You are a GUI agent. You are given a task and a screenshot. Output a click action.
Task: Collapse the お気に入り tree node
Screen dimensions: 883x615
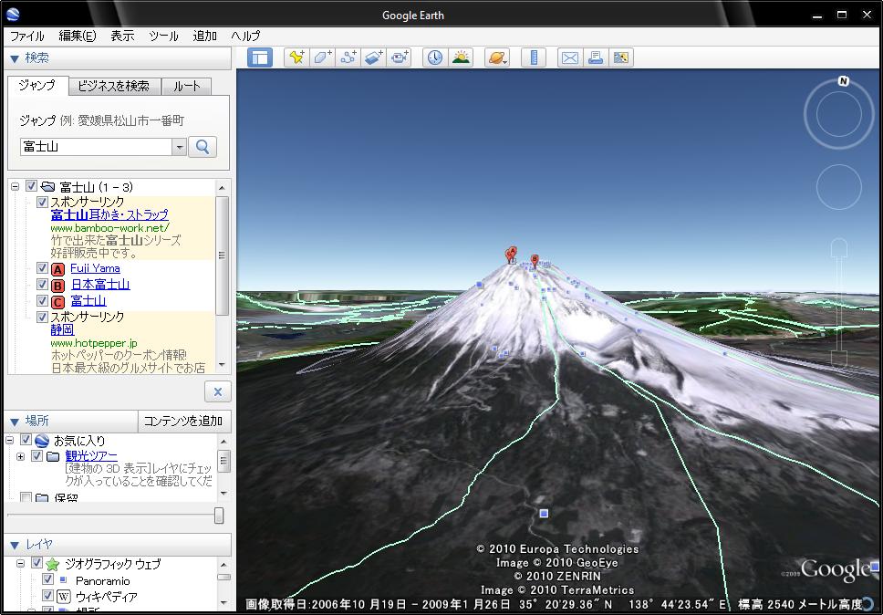tap(10, 441)
